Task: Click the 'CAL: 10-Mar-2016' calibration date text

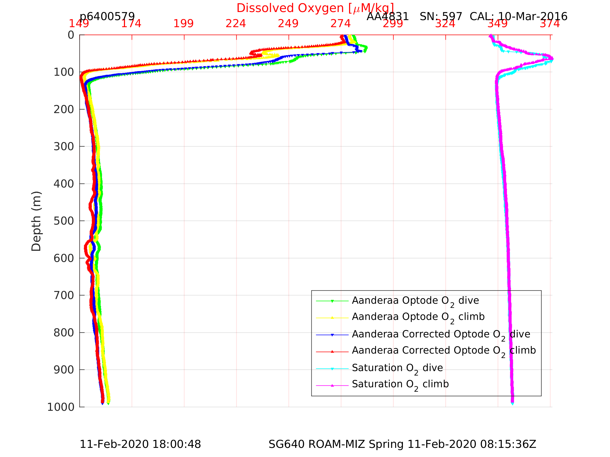Action: coord(518,16)
